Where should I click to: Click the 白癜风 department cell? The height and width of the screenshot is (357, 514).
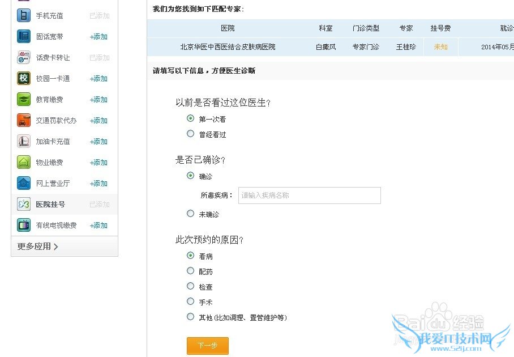click(326, 47)
